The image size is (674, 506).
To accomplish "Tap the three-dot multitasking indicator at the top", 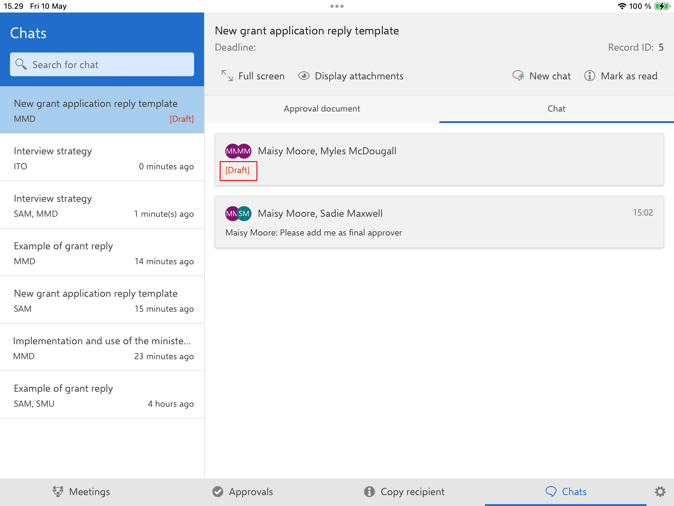I will pyautogui.click(x=337, y=6).
